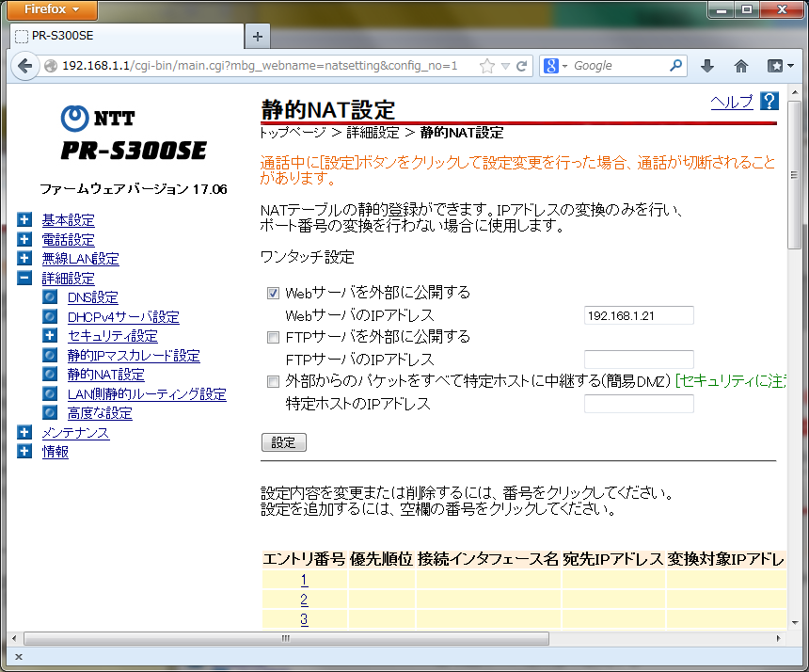Click bullet icon beside 高度な設定
The height and width of the screenshot is (672, 809).
(50, 413)
